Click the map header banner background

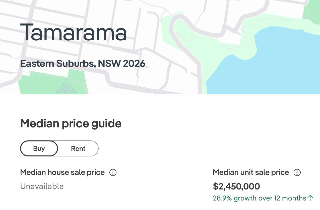pos(160,47)
